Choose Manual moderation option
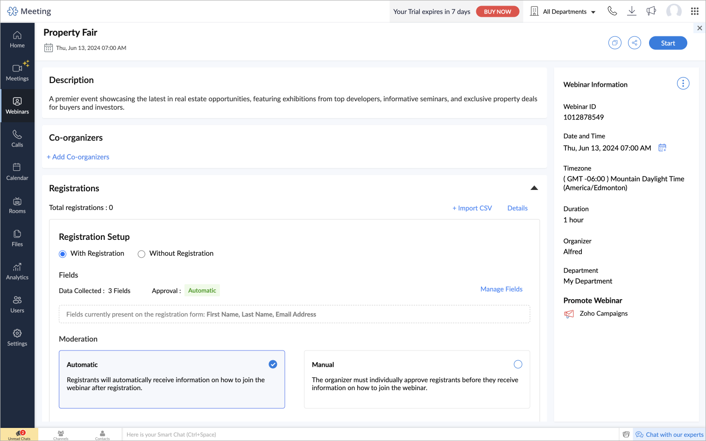 [517, 364]
